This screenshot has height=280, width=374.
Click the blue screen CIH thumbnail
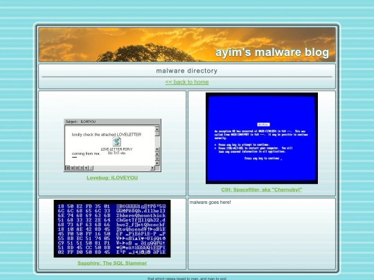tap(262, 138)
